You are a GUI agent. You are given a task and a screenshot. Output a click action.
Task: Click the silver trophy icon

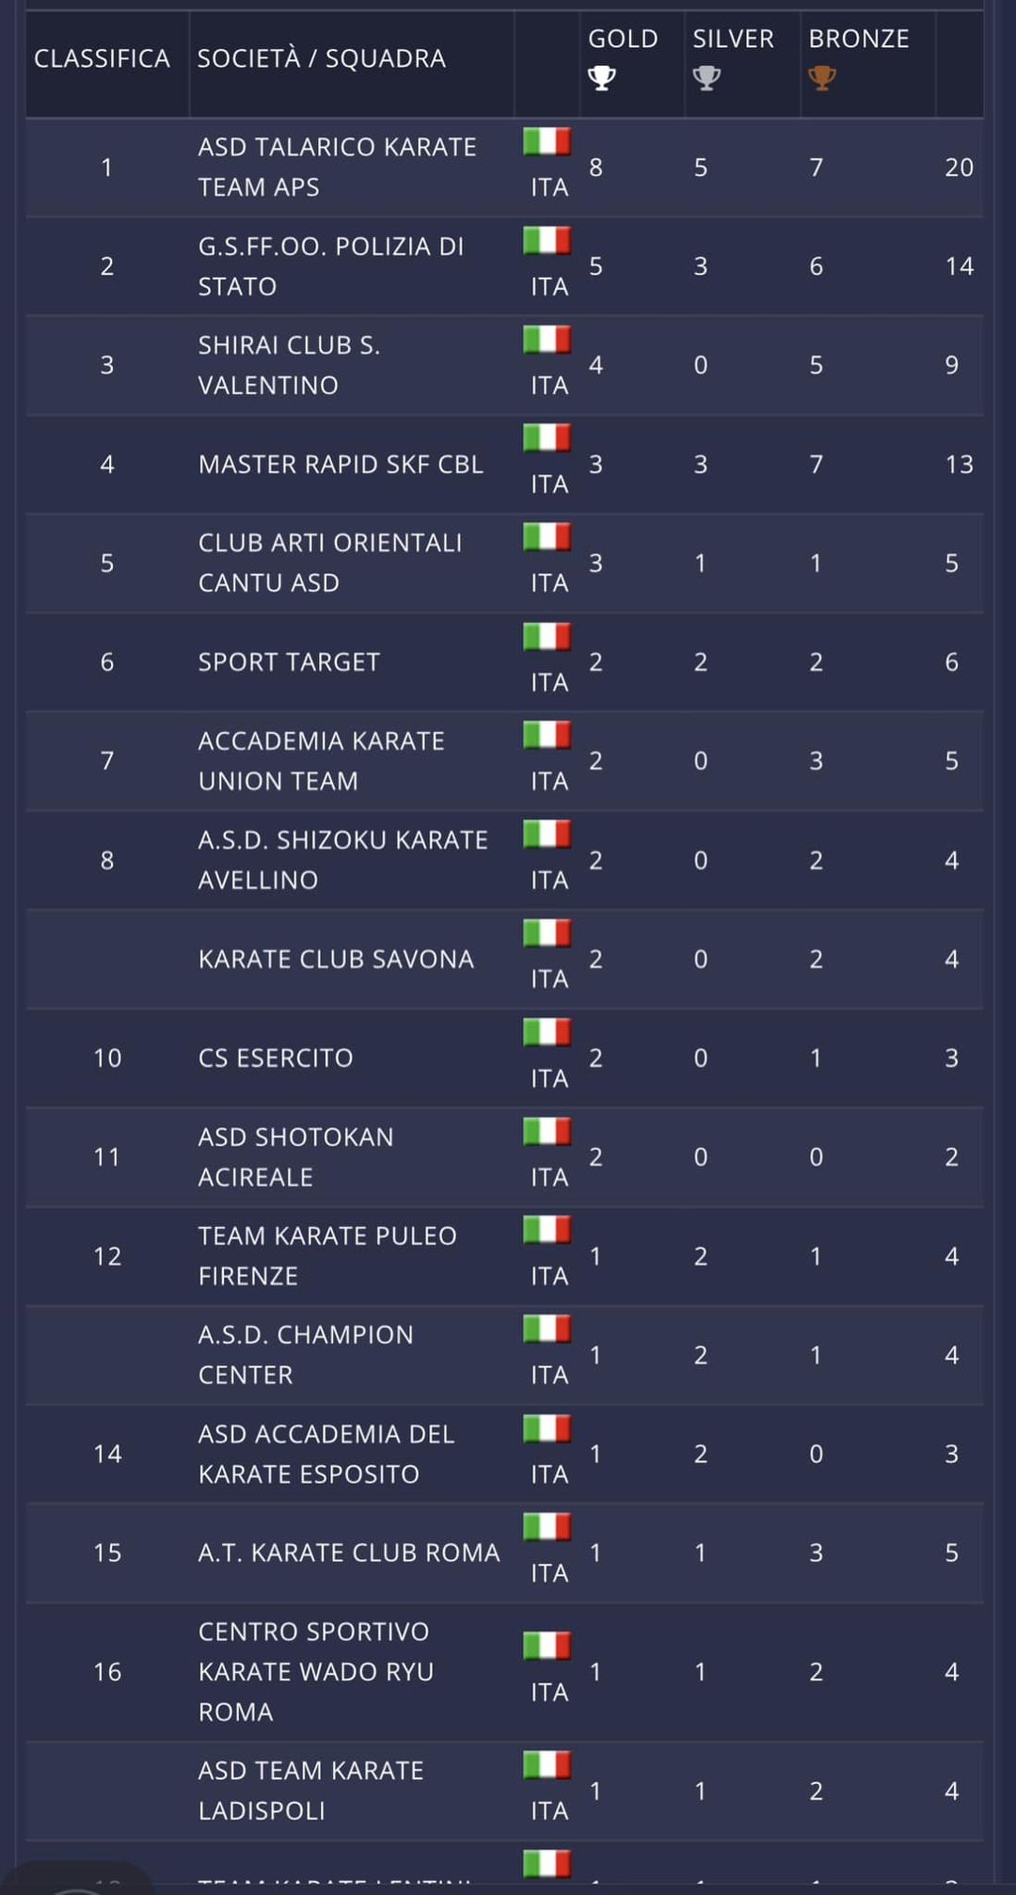click(706, 78)
